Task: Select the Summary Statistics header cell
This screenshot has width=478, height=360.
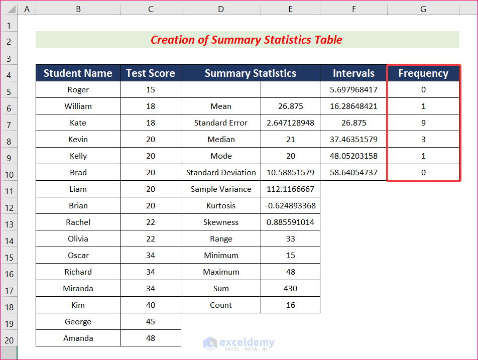Action: pos(251,73)
